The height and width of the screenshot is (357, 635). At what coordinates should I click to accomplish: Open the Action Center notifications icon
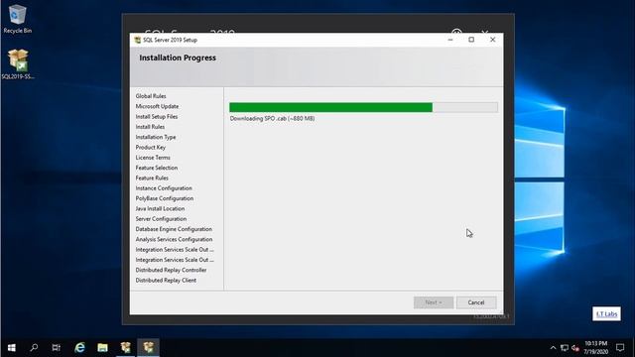tap(620, 348)
